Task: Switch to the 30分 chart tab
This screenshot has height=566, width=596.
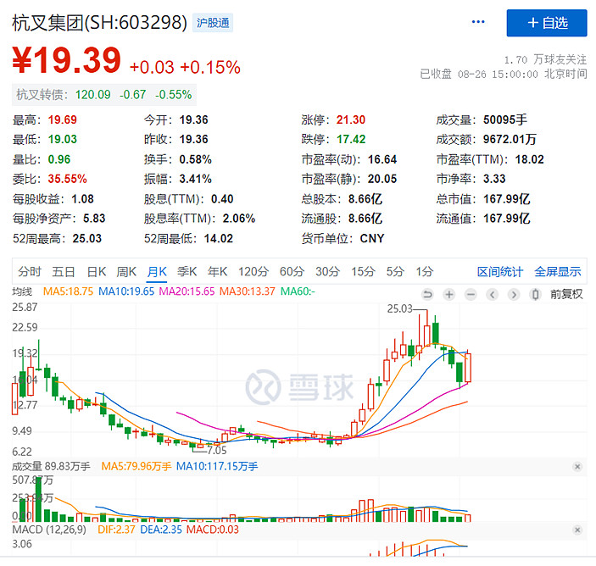Action: tap(327, 272)
